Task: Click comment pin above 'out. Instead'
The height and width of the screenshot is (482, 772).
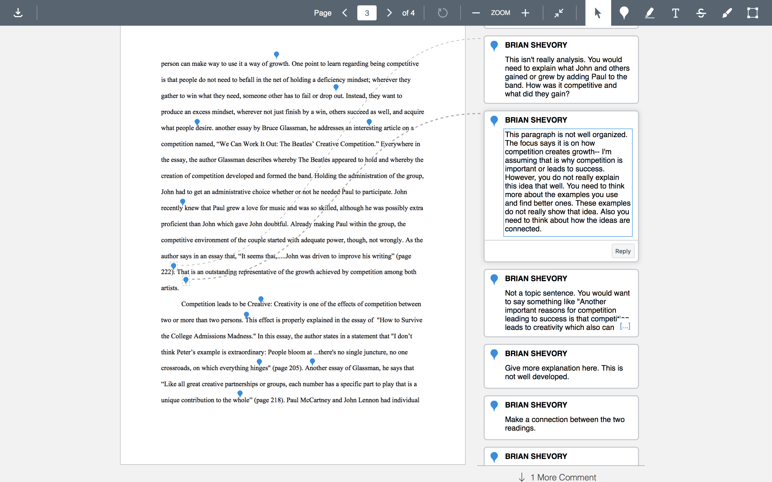Action: point(336,87)
